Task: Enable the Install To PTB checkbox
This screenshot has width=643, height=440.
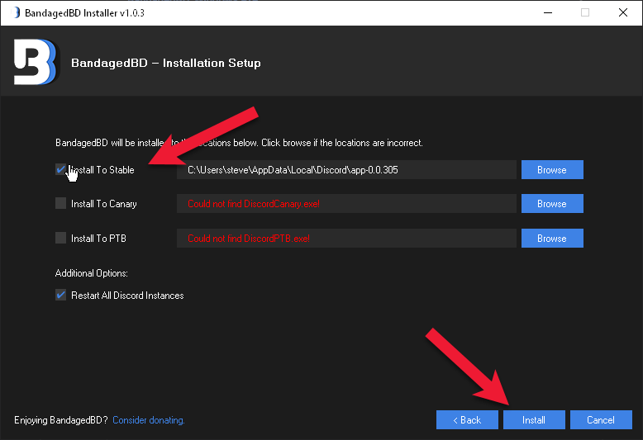Action: (x=60, y=239)
